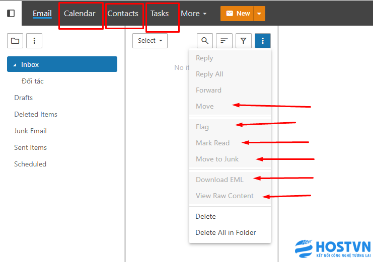373x262 pixels.
Task: Open the Đối tác subfolder
Action: coord(33,81)
